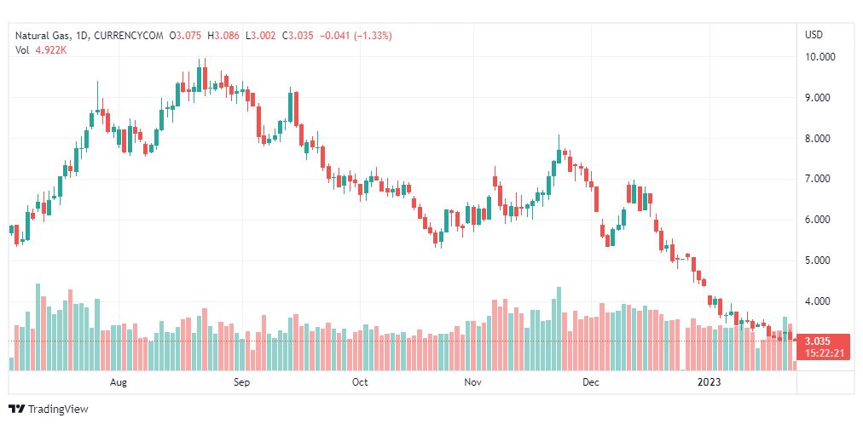This screenshot has width=863, height=424.
Task: Click the Oct date label on time axis
Action: point(360,382)
